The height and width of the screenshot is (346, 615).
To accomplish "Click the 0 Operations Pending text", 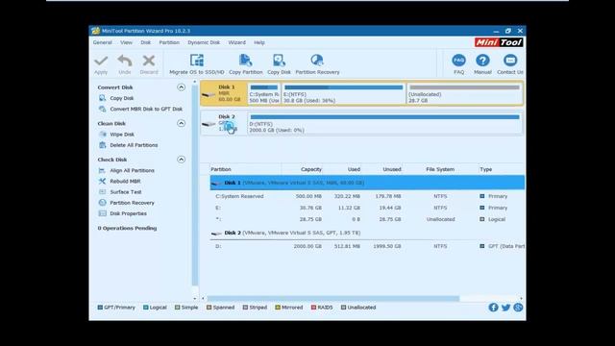I will click(x=127, y=229).
